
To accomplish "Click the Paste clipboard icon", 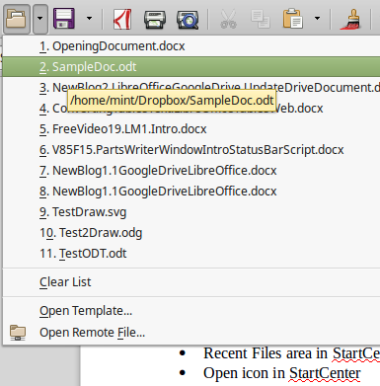I will tap(293, 19).
